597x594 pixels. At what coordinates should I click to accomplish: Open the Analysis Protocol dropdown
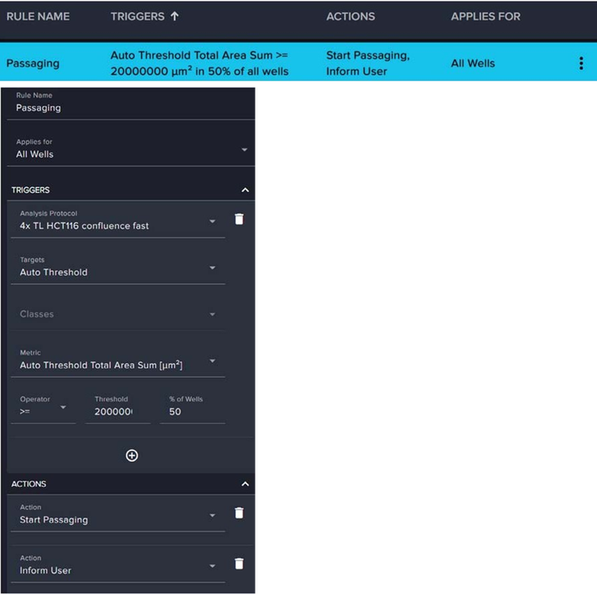[x=213, y=221]
